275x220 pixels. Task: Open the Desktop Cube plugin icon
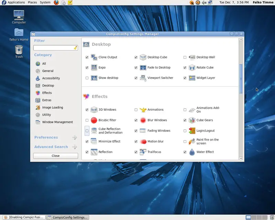tap(143, 57)
